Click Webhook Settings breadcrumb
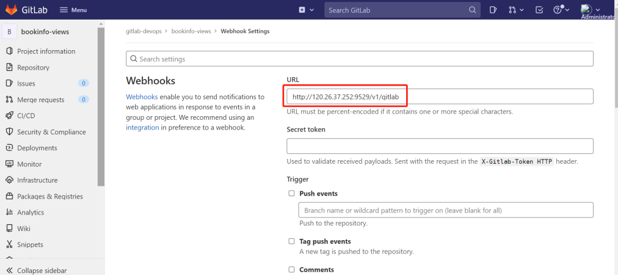Image resolution: width=618 pixels, height=275 pixels. coord(245,31)
